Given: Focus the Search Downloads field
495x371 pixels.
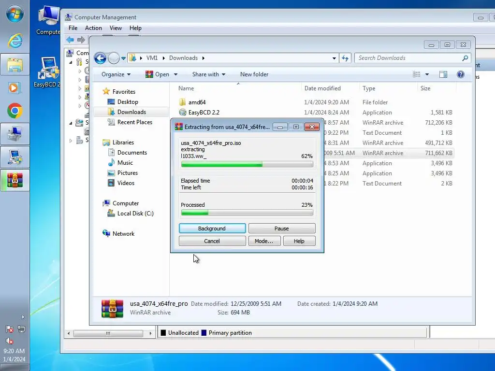Looking at the screenshot, I should 409,58.
